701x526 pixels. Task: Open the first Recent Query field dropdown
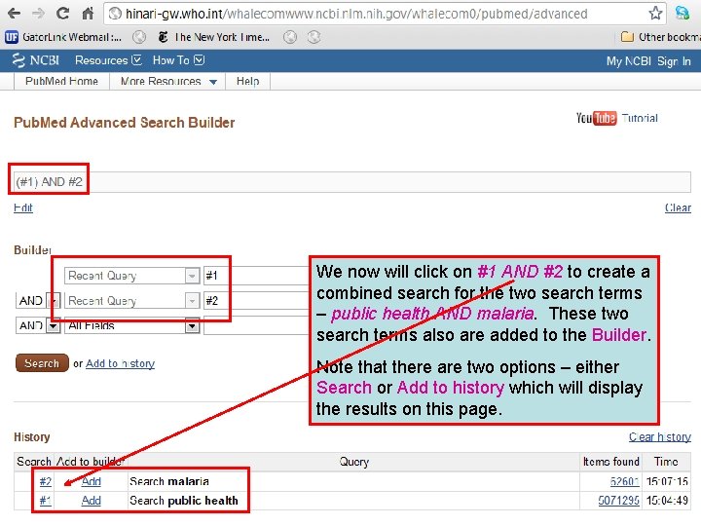[131, 276]
